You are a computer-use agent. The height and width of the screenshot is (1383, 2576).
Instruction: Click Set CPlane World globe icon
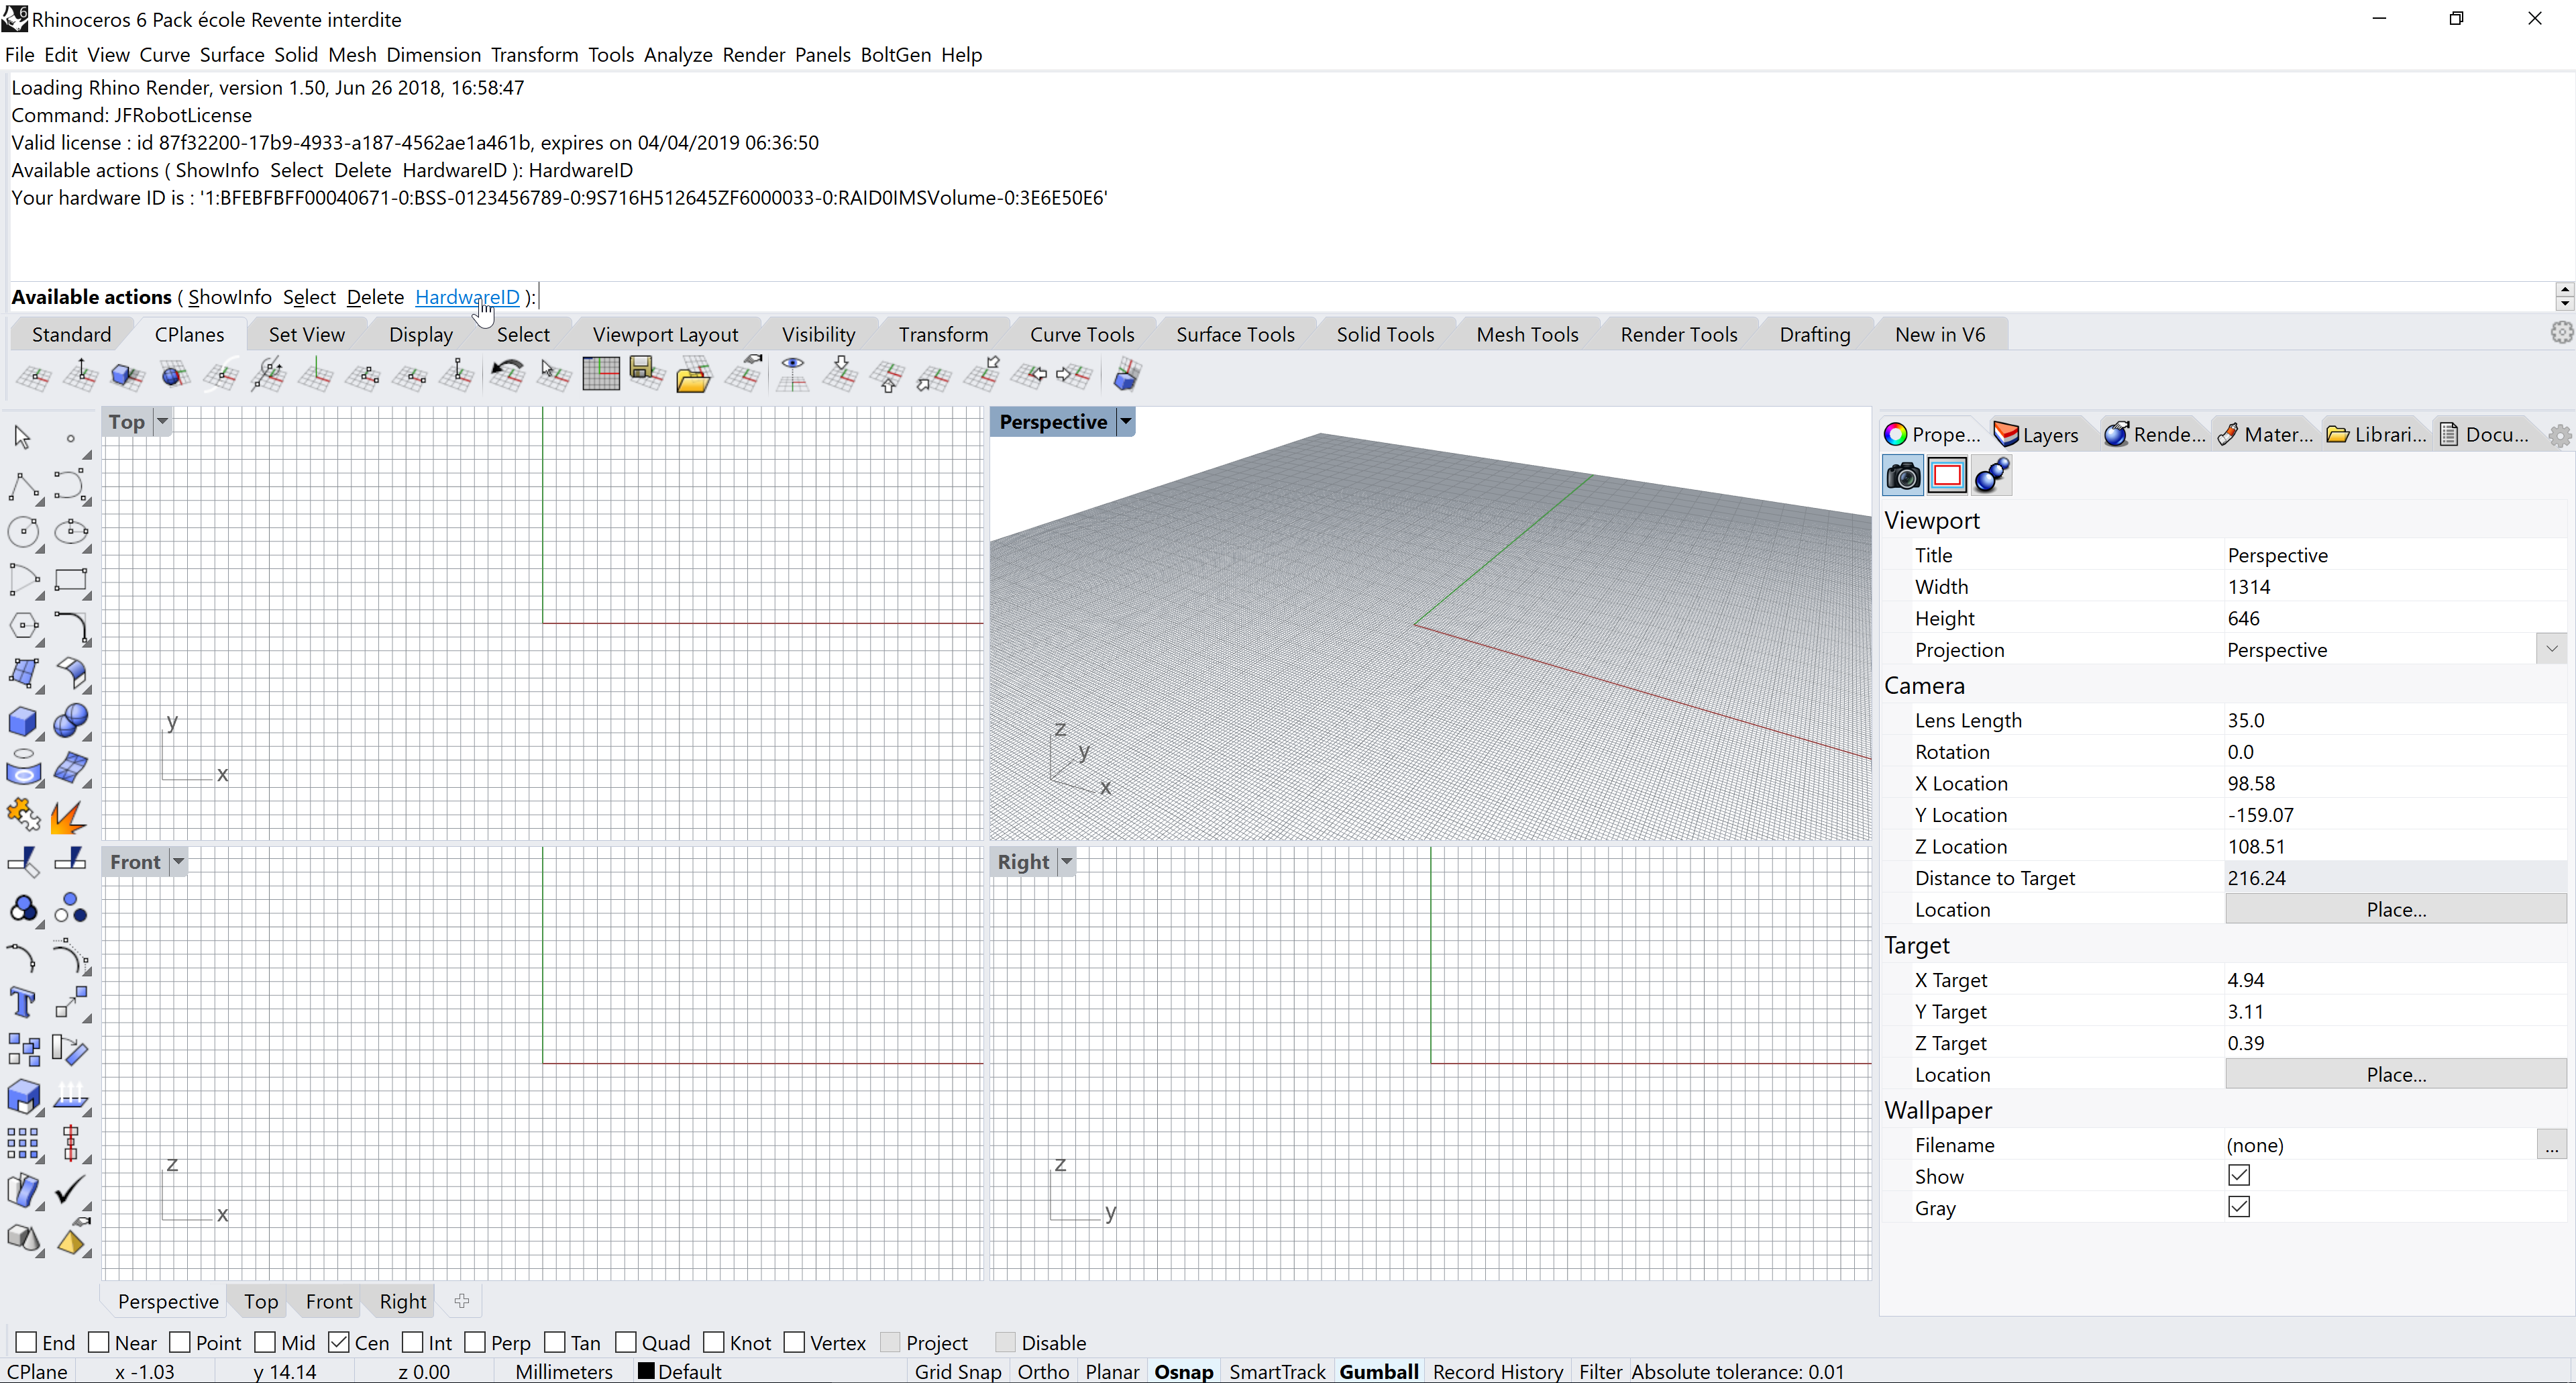click(175, 375)
